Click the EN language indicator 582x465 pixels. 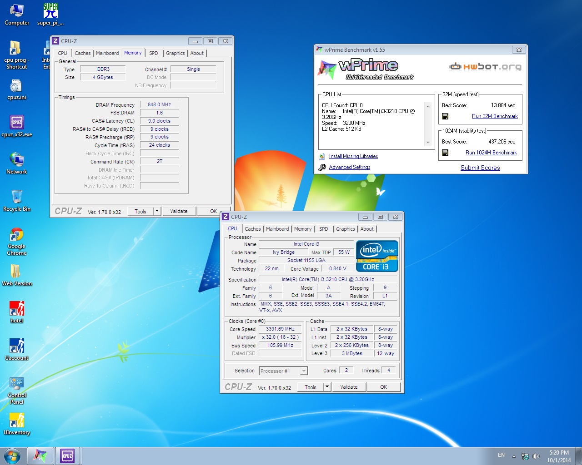click(x=501, y=455)
